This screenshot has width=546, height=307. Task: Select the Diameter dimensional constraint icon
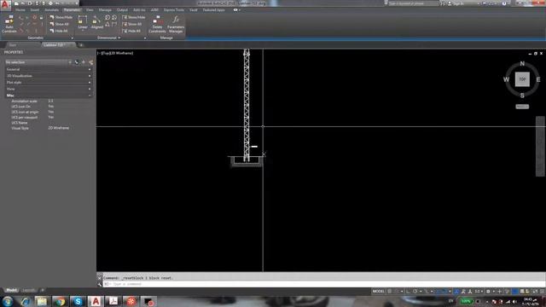pos(114,17)
